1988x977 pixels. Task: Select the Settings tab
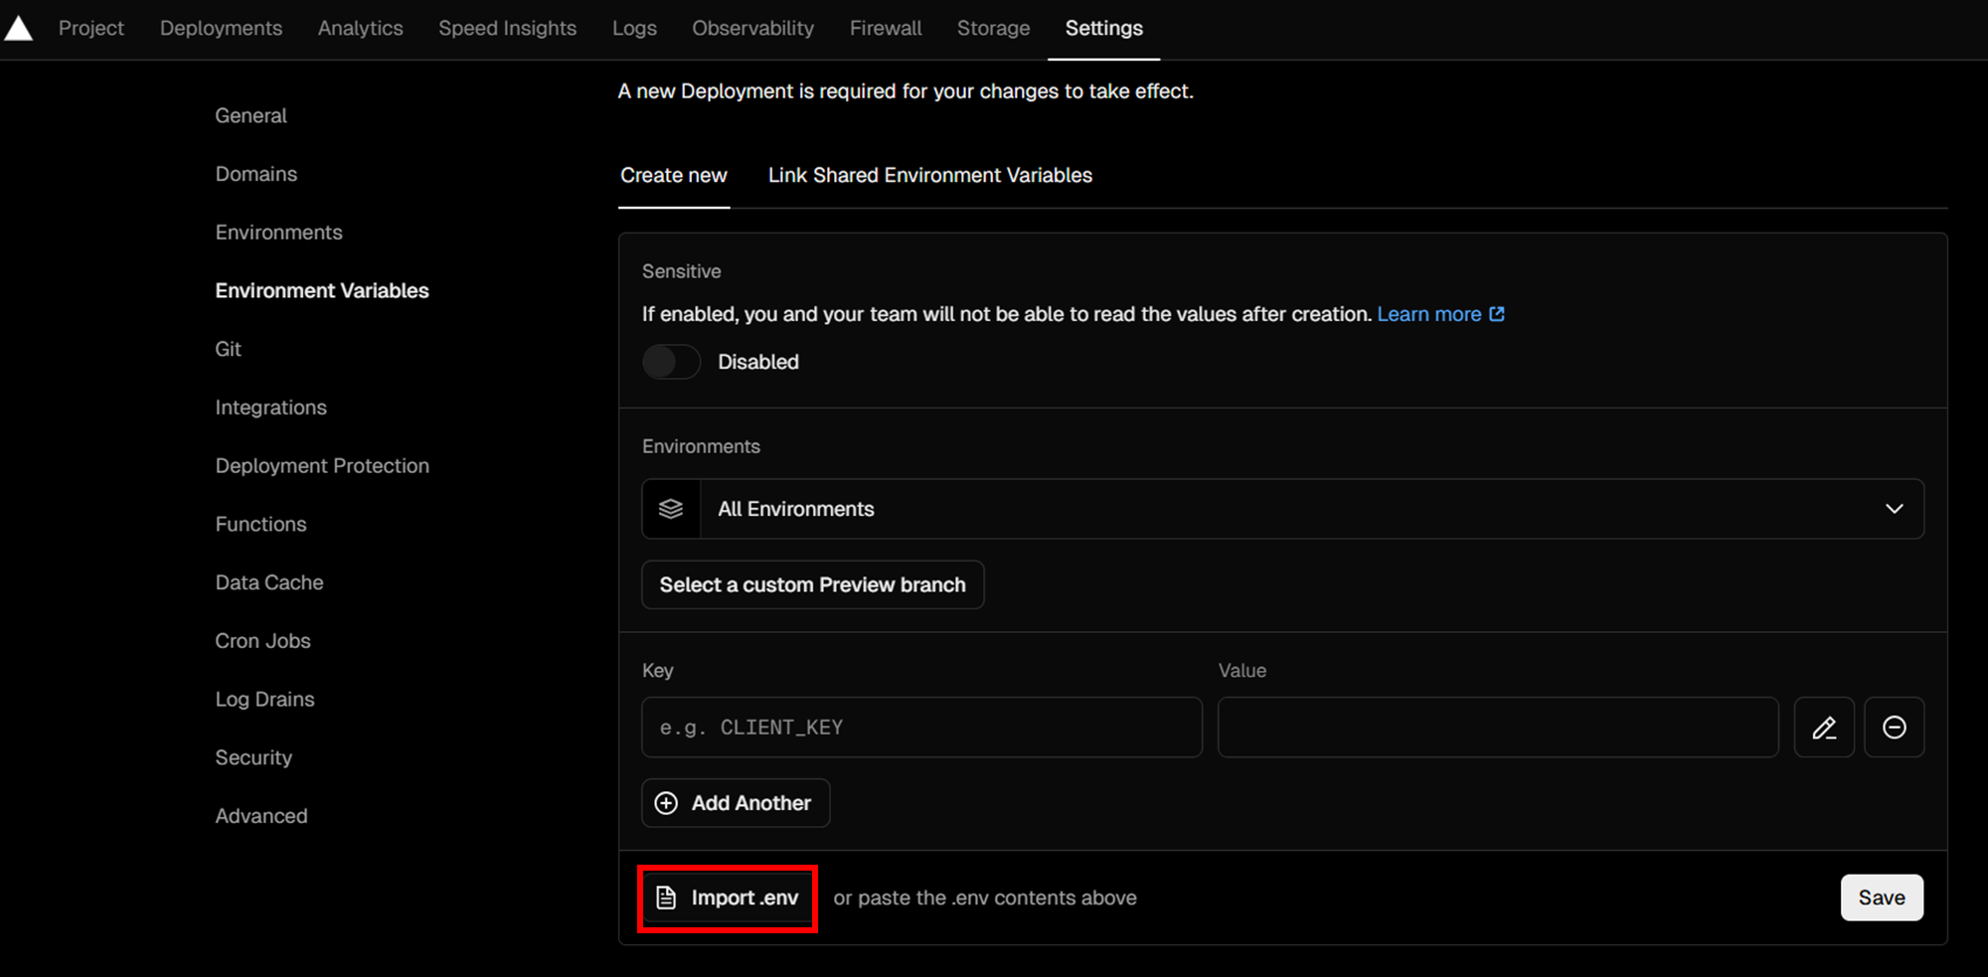pyautogui.click(x=1104, y=28)
